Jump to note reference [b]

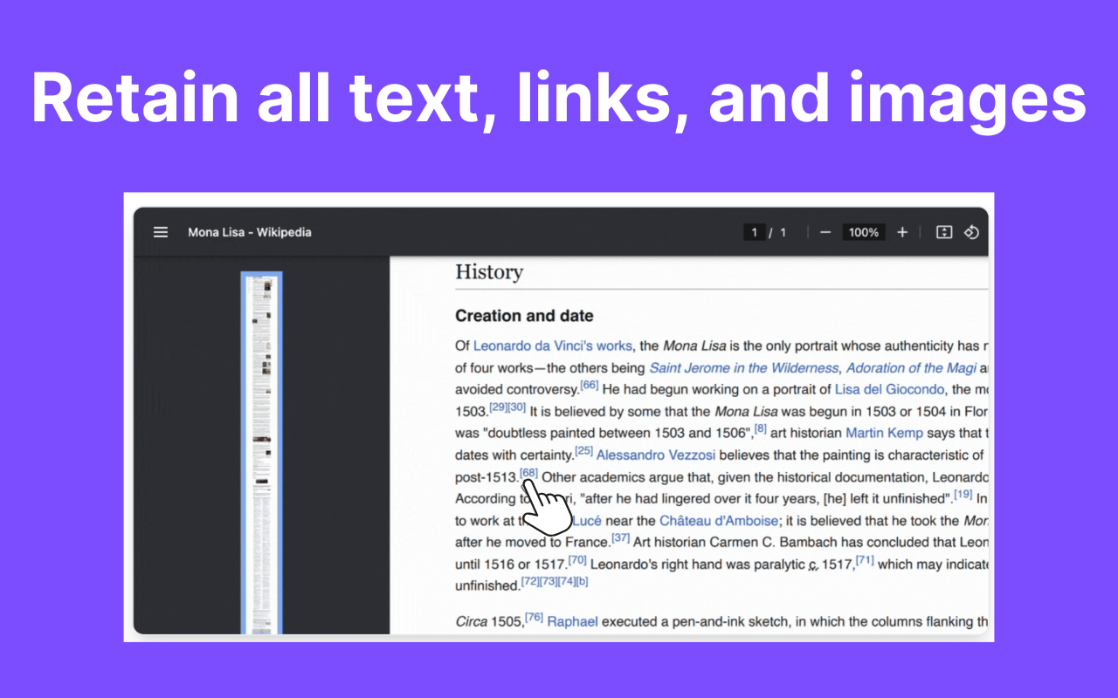click(x=583, y=581)
